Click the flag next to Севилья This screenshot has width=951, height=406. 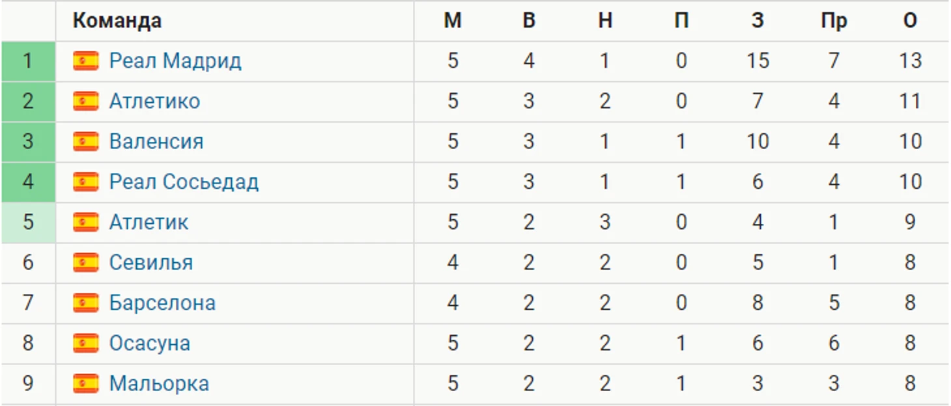pos(85,263)
